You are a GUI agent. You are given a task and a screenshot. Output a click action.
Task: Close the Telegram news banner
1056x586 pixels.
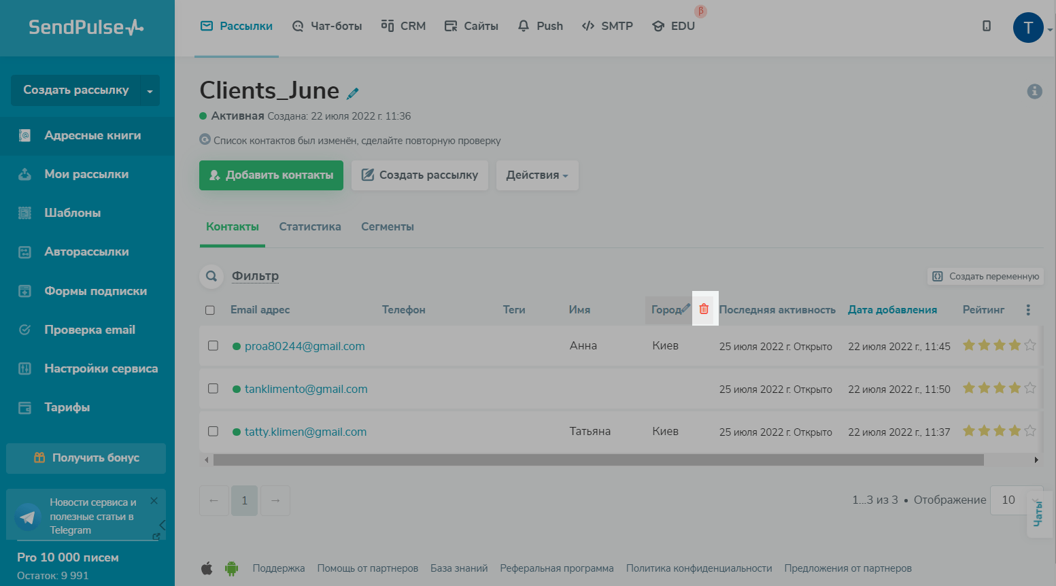[x=154, y=501]
